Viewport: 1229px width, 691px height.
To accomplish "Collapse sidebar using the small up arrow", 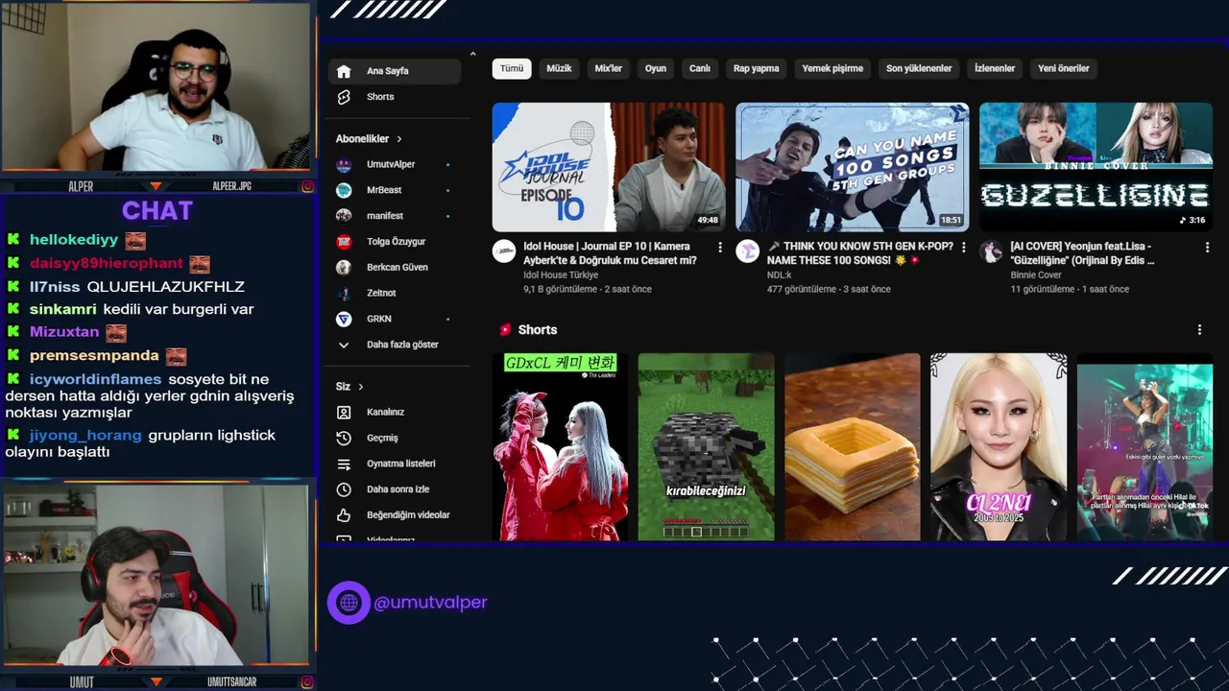I will coord(472,54).
